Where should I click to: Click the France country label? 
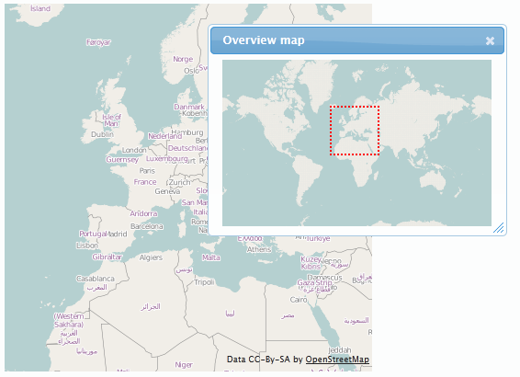[145, 182]
